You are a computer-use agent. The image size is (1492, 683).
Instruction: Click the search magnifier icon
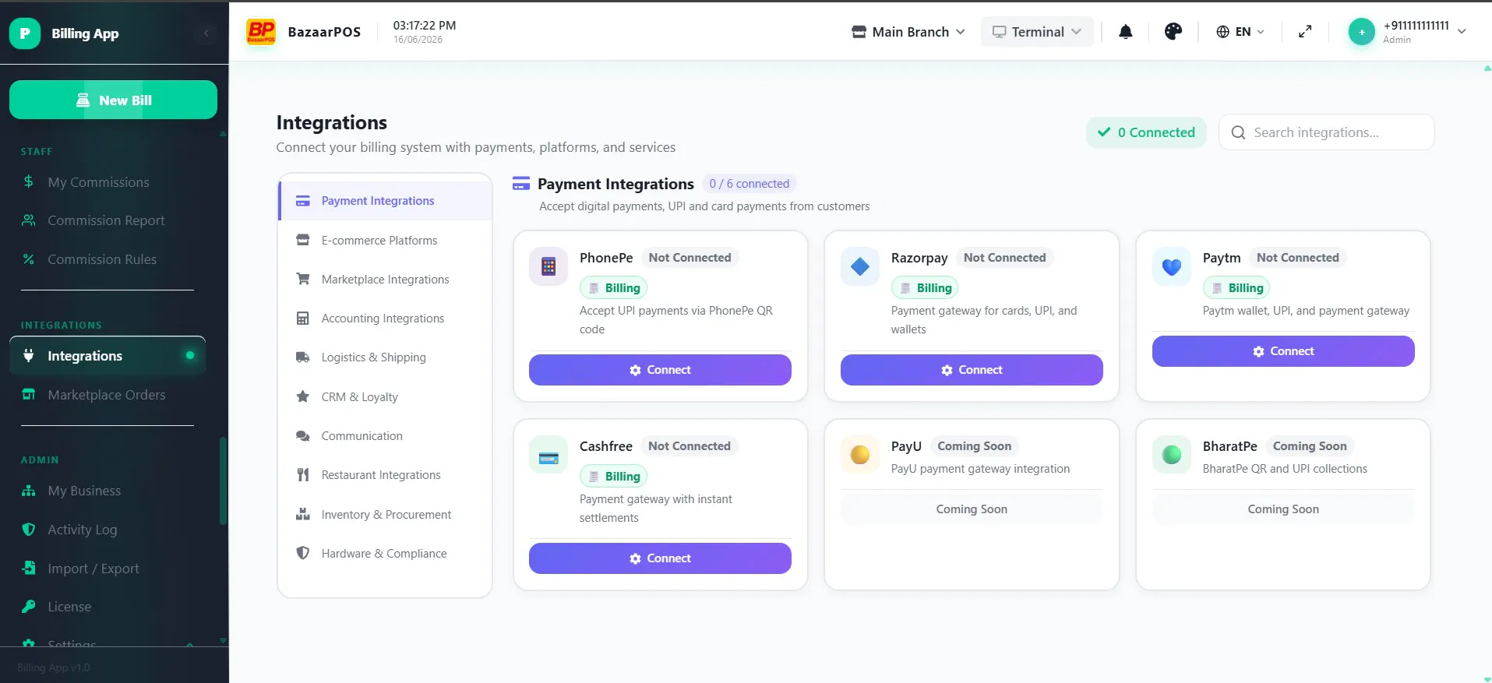point(1238,132)
